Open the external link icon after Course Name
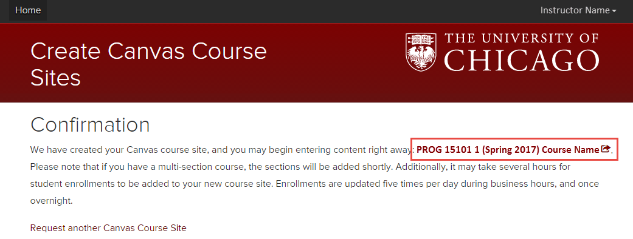 pyautogui.click(x=606, y=149)
